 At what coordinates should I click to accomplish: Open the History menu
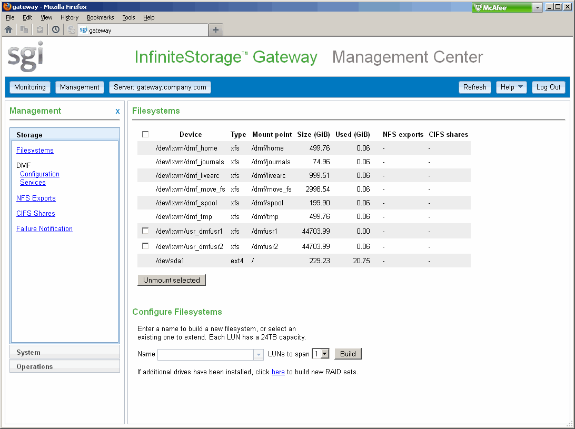pos(70,17)
